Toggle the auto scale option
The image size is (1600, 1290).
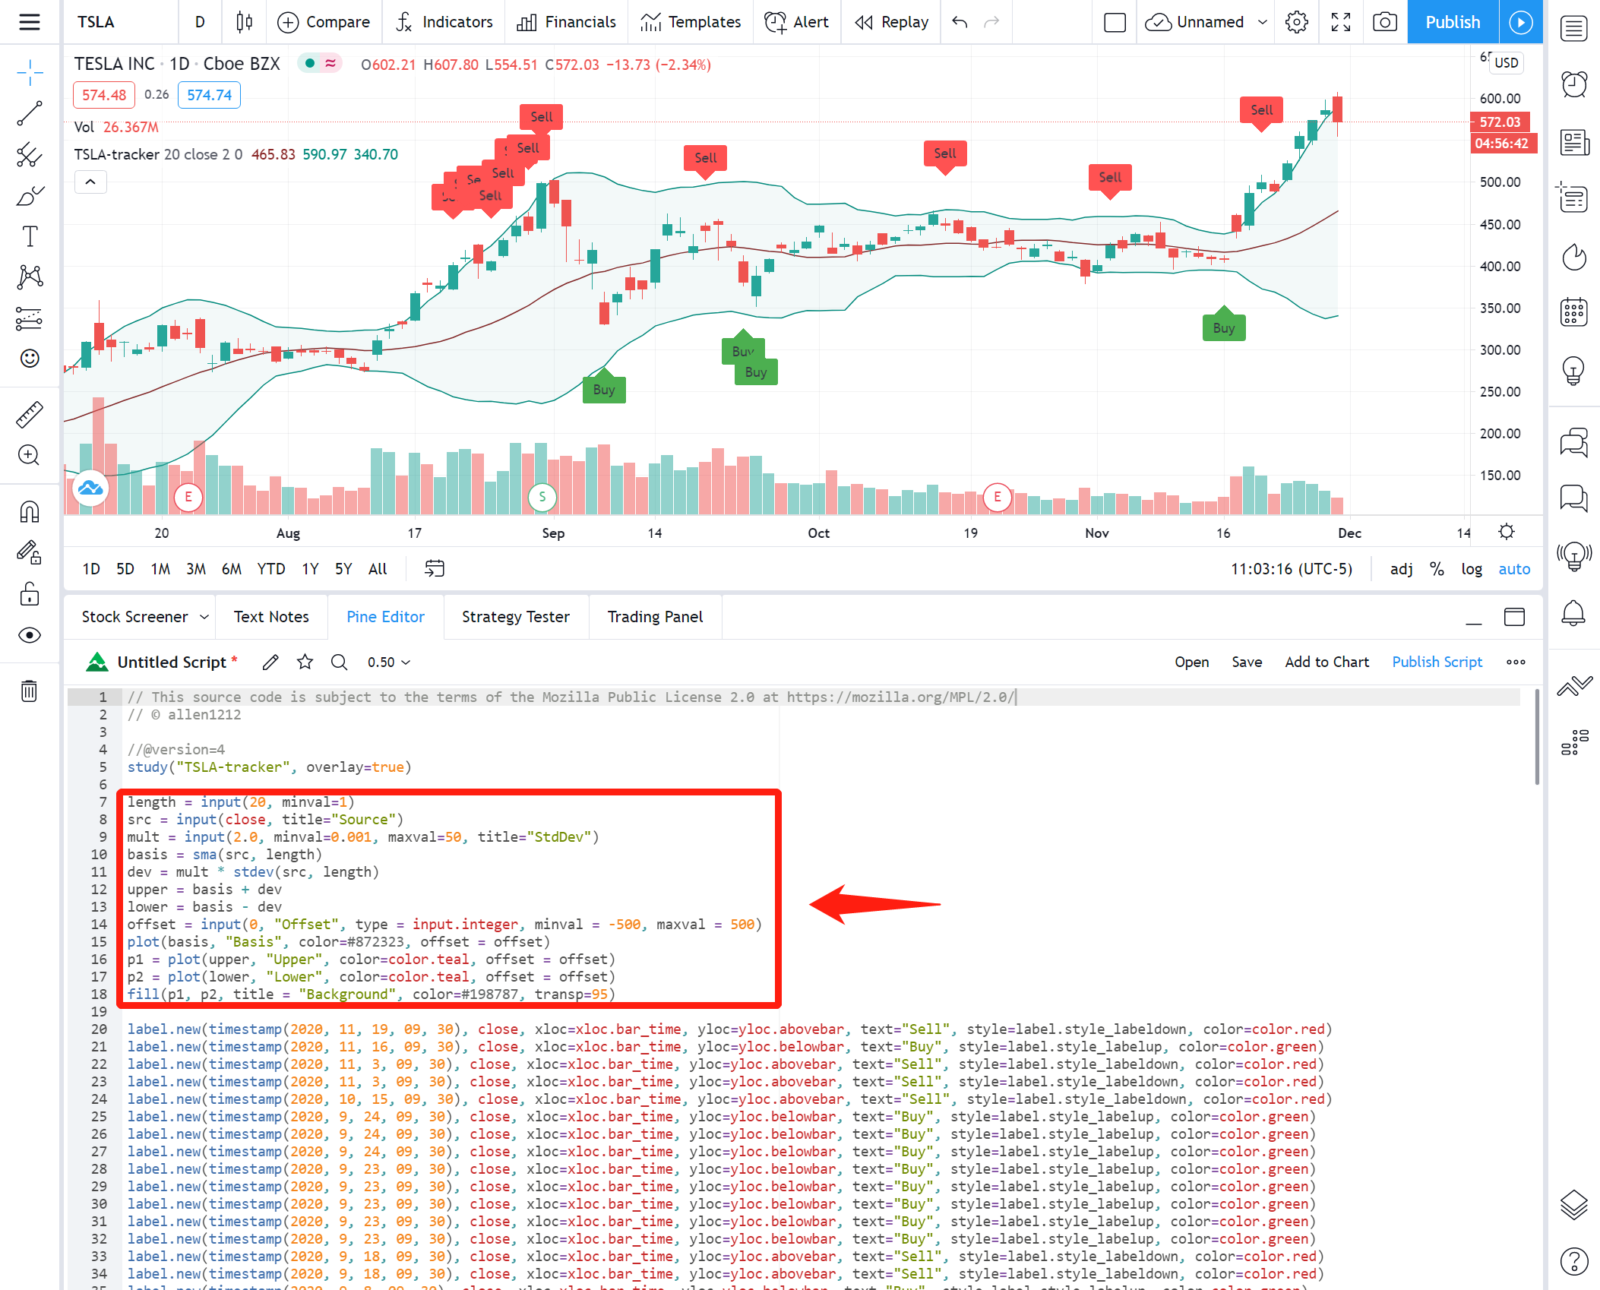pos(1513,569)
